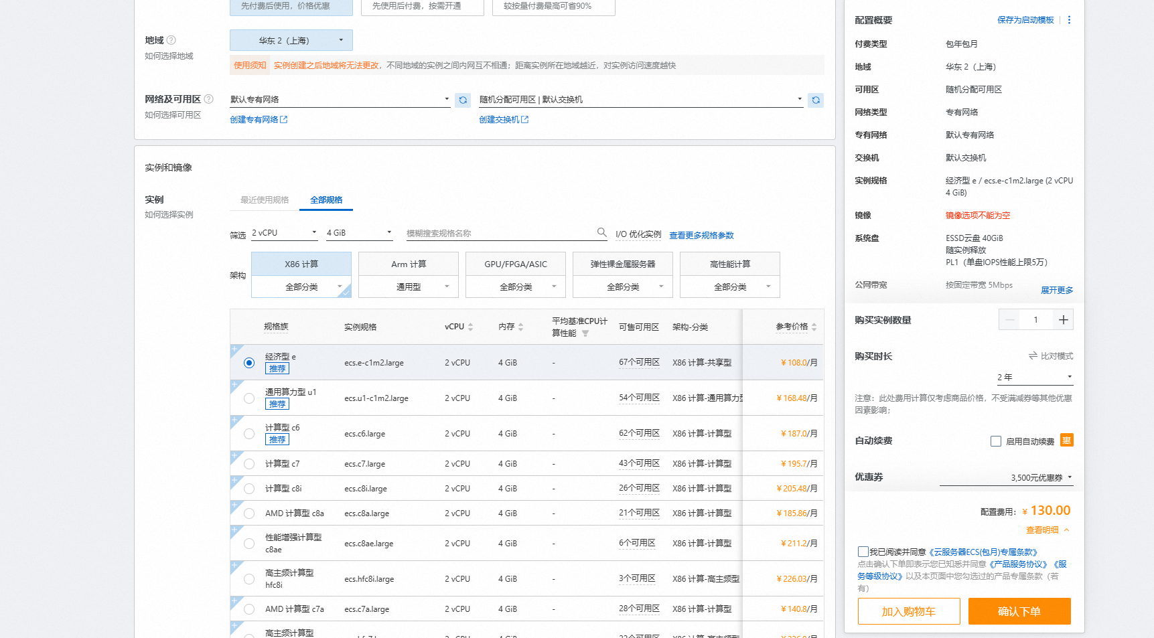Collapse the 查看明细 price details

[x=1048, y=530]
